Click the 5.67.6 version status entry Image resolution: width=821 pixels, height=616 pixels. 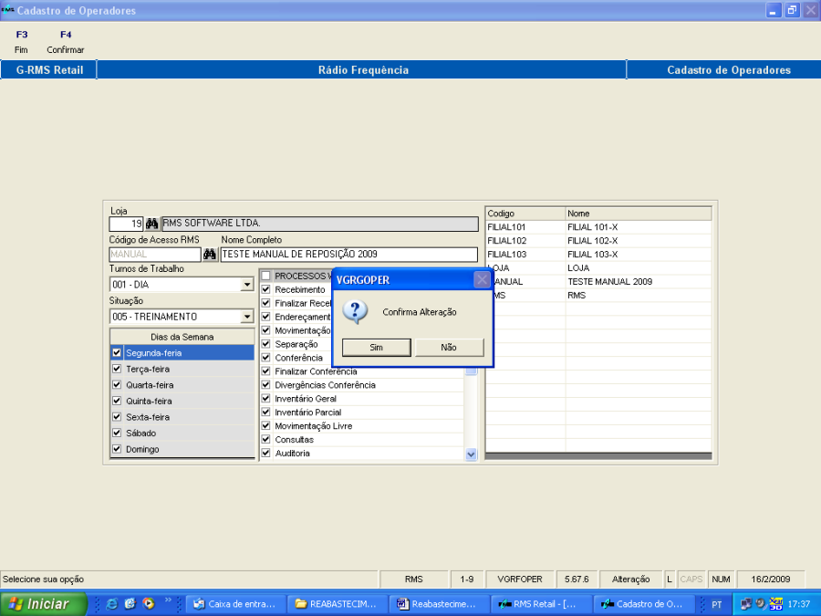pyautogui.click(x=577, y=579)
